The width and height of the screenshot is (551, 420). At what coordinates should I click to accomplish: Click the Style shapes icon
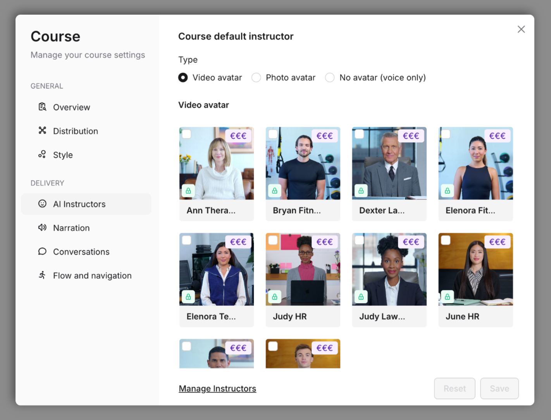click(x=42, y=155)
